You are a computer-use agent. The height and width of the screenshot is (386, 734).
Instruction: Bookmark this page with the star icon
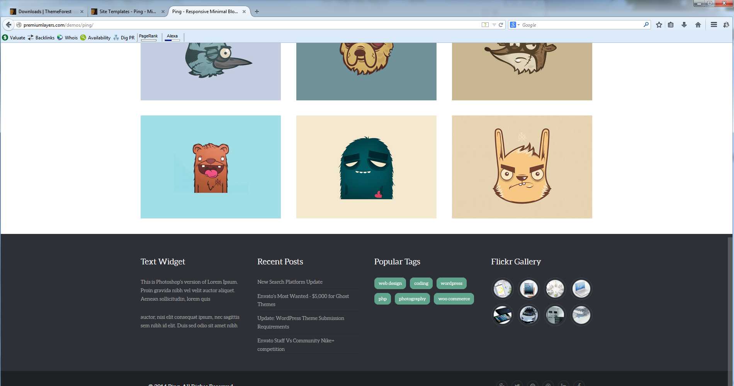pyautogui.click(x=659, y=25)
